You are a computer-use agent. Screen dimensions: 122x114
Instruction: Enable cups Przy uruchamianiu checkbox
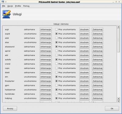pos(56,68)
